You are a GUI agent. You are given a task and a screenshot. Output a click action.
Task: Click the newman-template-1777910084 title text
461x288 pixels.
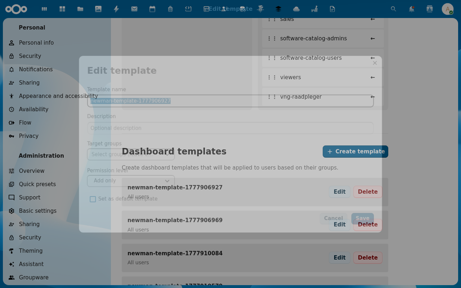pyautogui.click(x=175, y=253)
